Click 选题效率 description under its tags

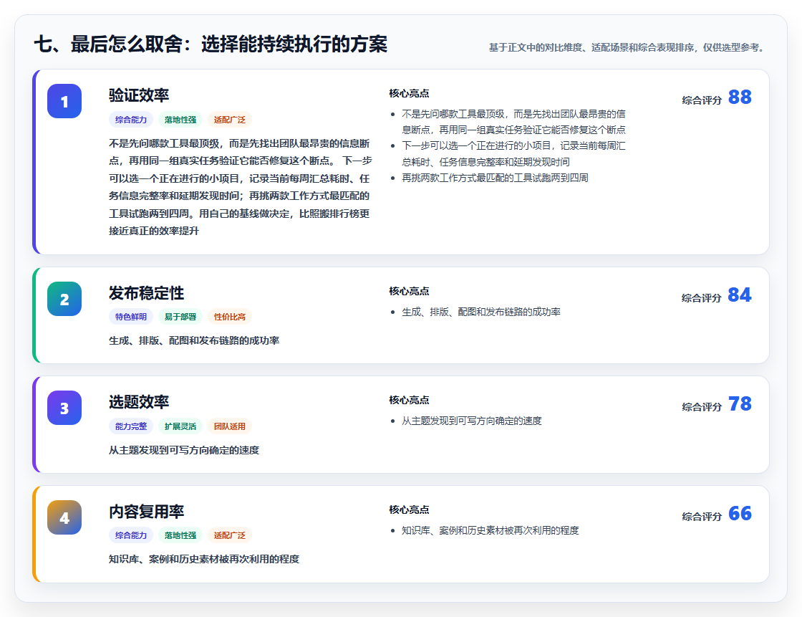click(x=183, y=450)
